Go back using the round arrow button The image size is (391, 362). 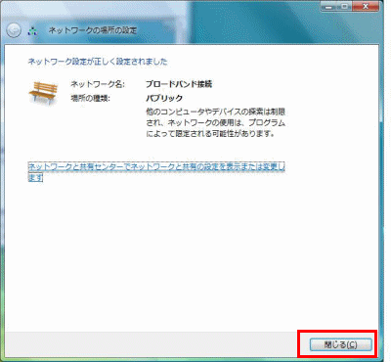(x=14, y=30)
